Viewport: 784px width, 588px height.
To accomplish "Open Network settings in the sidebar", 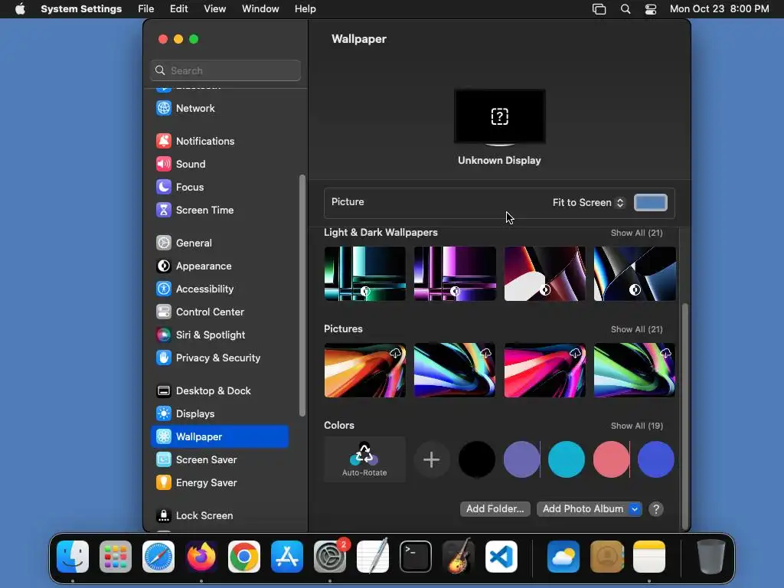I will coord(220,108).
